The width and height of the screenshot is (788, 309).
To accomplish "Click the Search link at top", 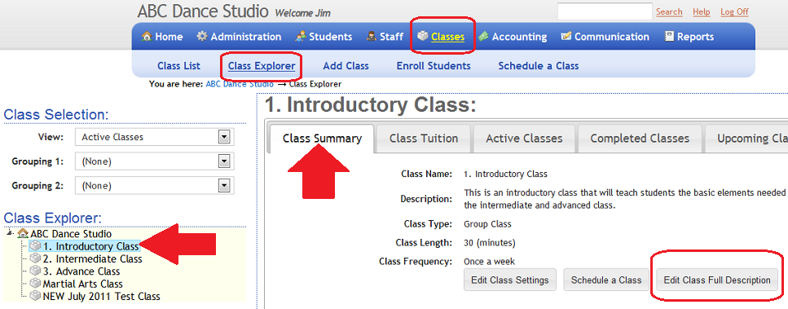I will 669,11.
